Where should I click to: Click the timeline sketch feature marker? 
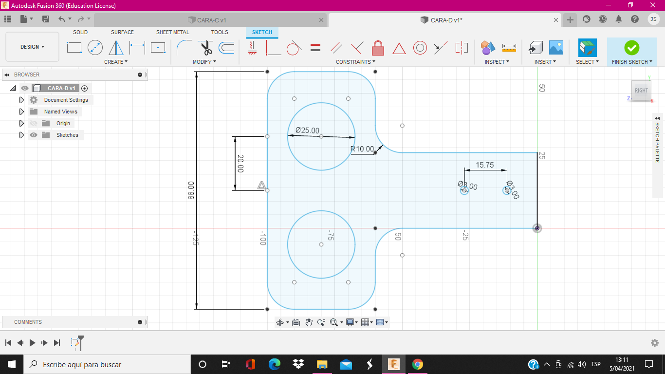pos(75,343)
